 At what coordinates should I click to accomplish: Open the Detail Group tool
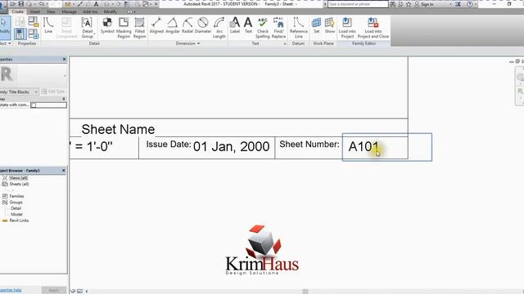click(87, 28)
